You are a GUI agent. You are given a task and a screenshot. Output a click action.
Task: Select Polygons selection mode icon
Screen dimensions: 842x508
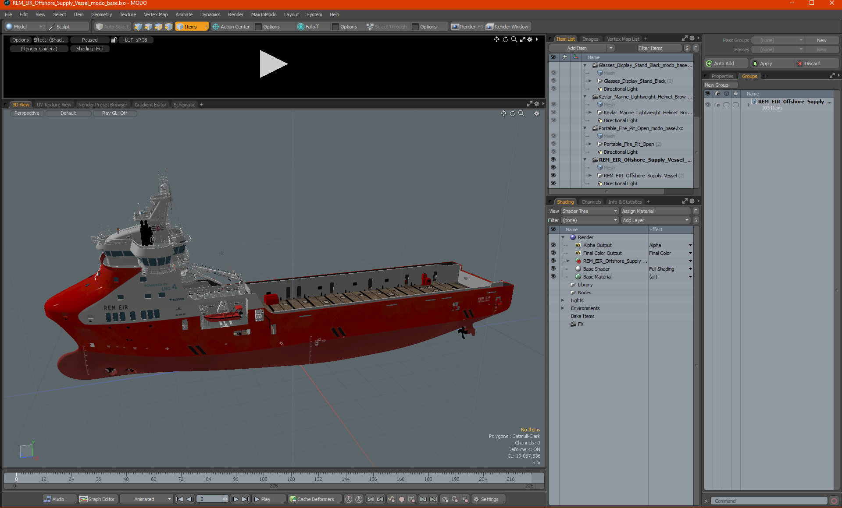(158, 27)
